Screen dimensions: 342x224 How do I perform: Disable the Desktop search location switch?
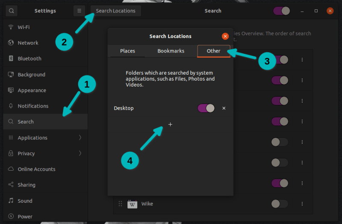tap(206, 108)
